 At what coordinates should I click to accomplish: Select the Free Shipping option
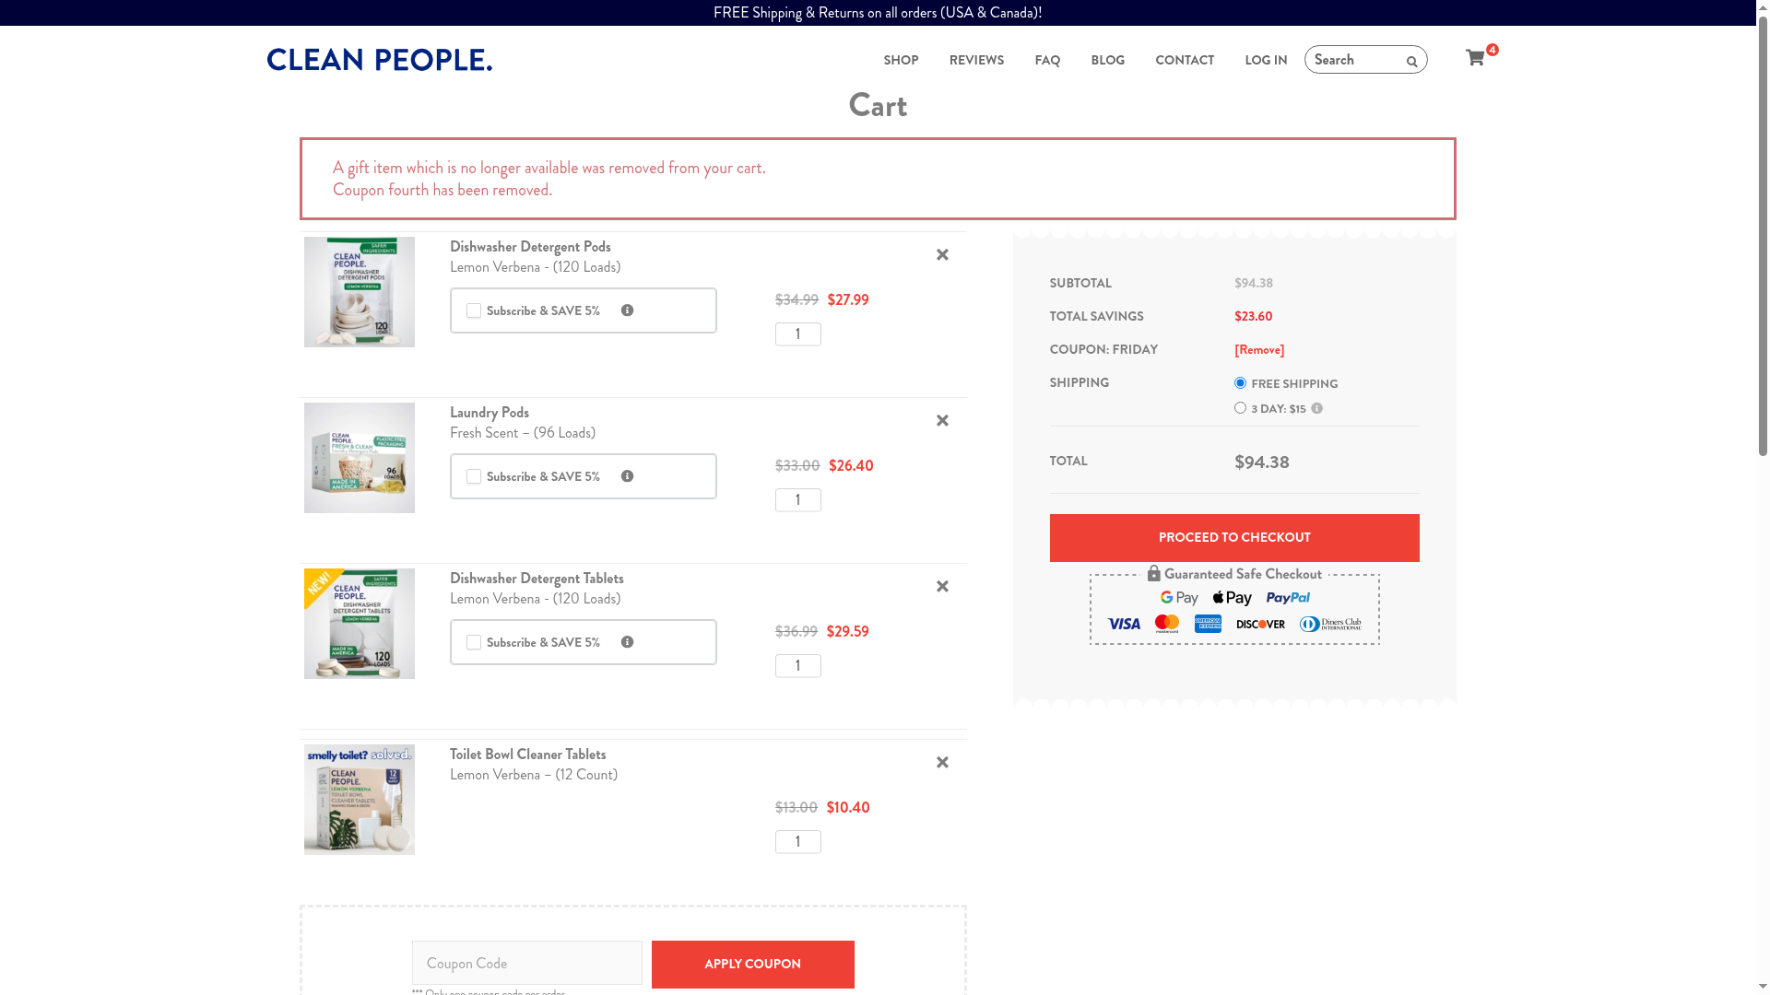coord(1240,382)
